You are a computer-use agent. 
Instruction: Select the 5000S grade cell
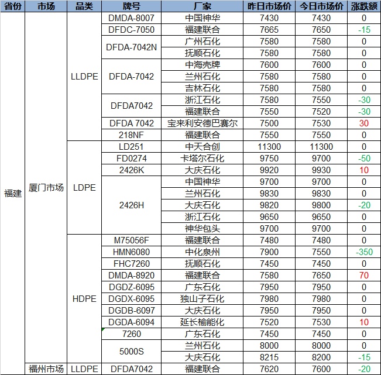click(x=132, y=351)
